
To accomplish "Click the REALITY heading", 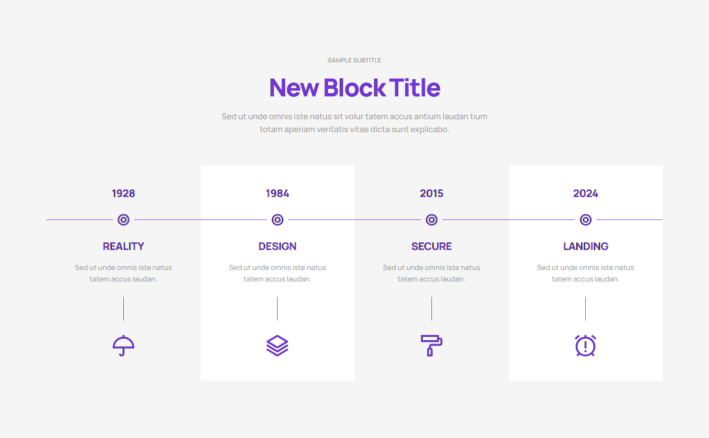I will click(123, 246).
